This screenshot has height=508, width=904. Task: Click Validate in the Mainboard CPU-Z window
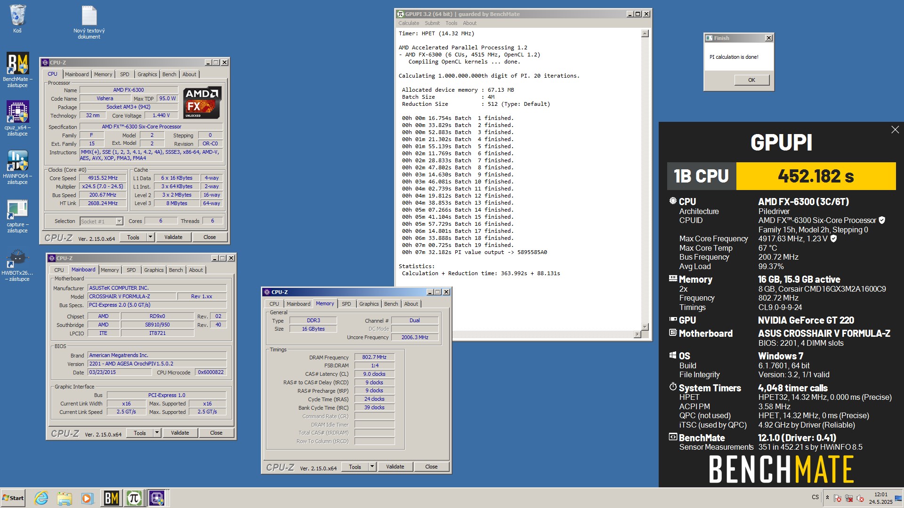tap(180, 433)
